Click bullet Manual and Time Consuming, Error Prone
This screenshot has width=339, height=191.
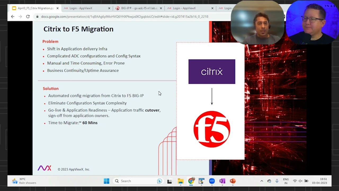point(86,63)
